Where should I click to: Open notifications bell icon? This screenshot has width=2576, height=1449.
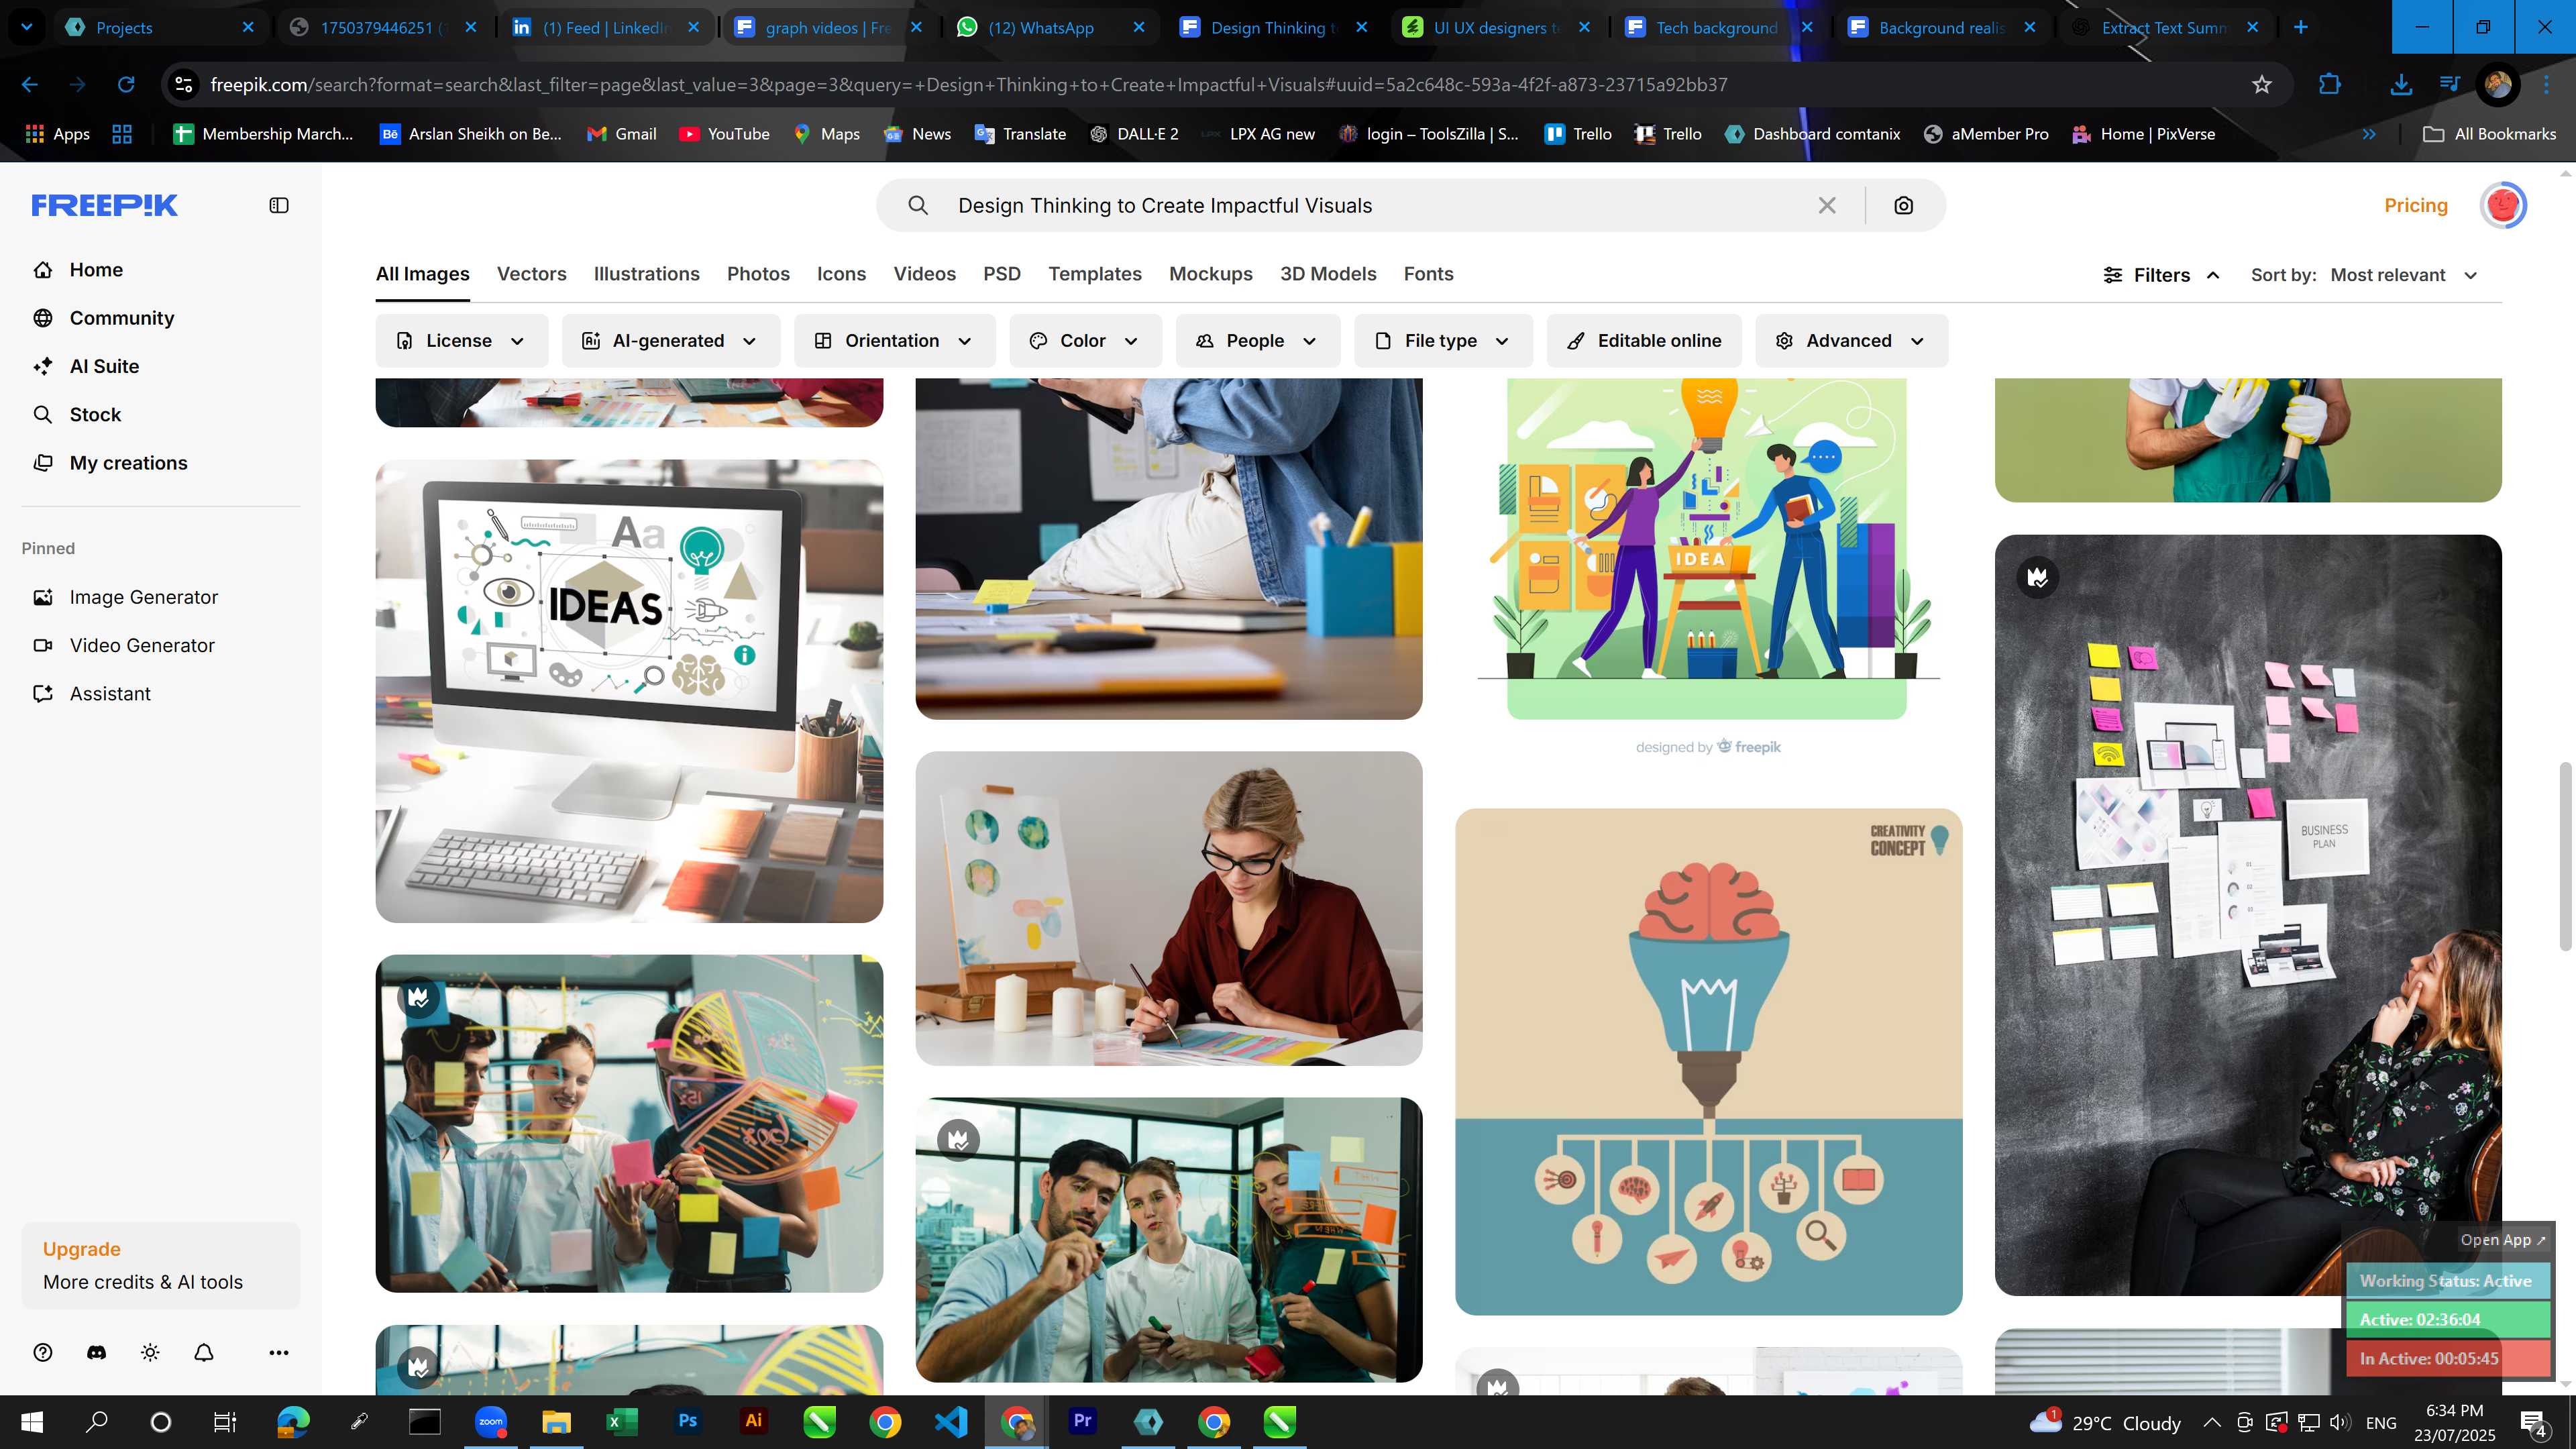(x=204, y=1352)
